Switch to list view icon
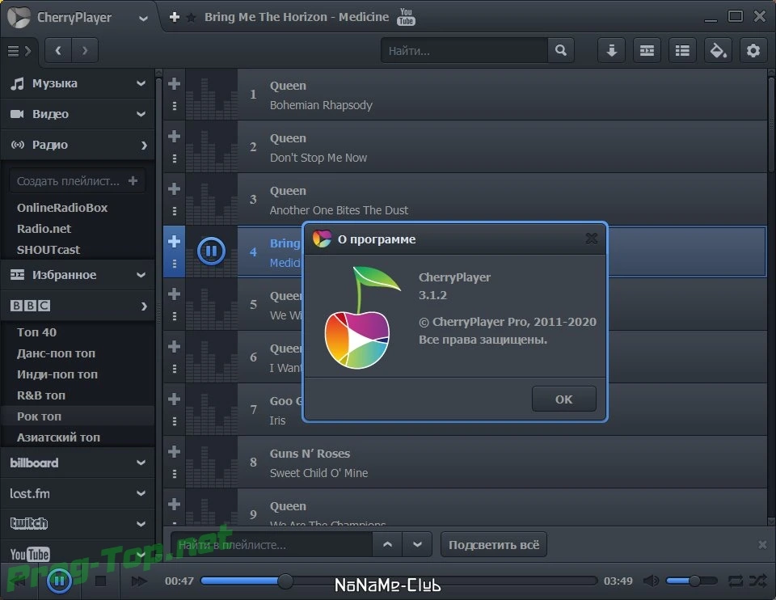Image resolution: width=776 pixels, height=600 pixels. (682, 50)
